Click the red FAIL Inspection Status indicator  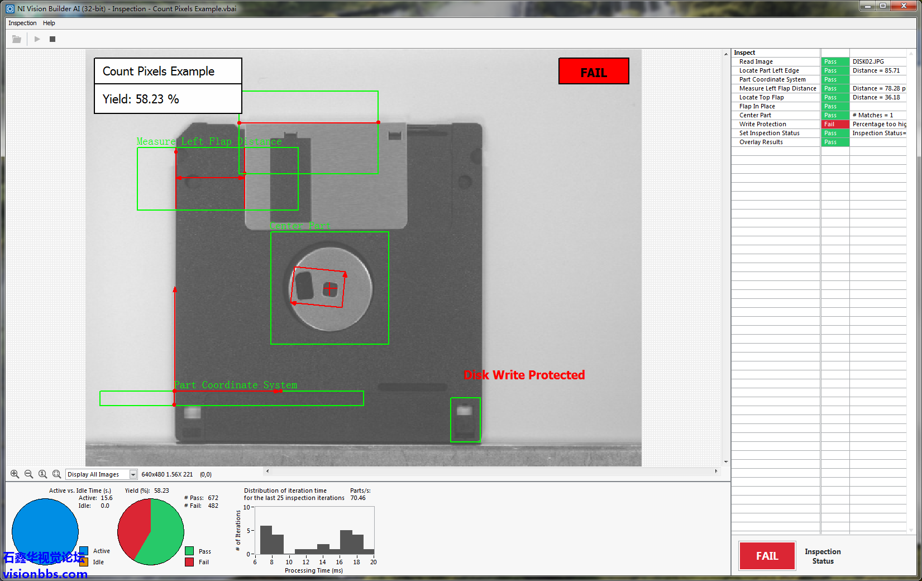767,556
